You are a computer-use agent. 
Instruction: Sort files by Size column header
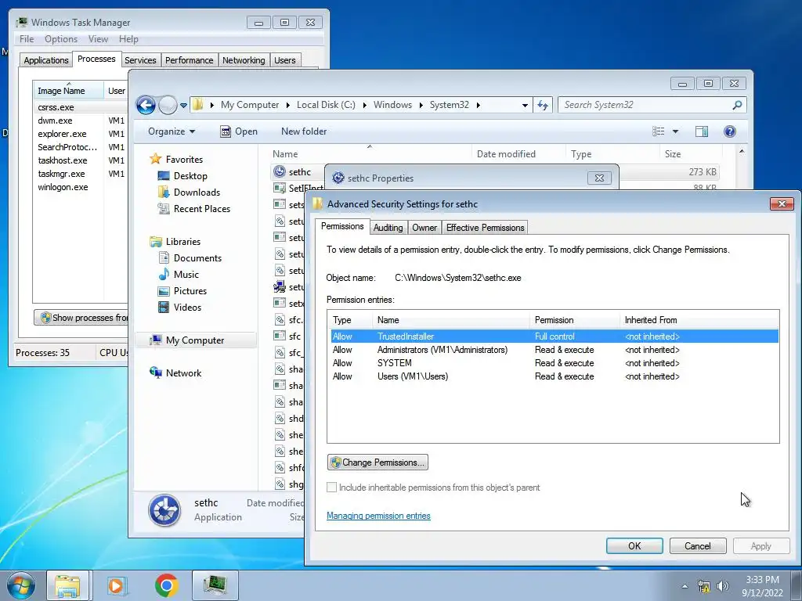[673, 154]
